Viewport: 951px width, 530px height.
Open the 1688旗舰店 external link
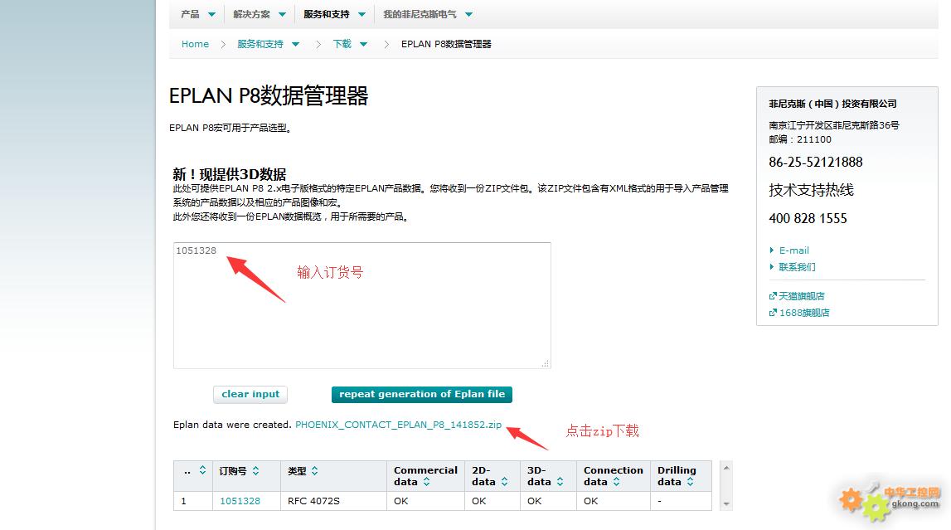(804, 313)
